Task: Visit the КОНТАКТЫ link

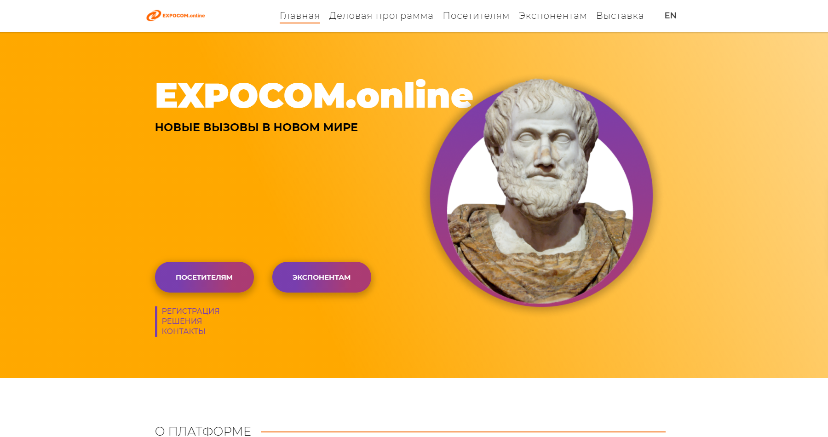Action: click(184, 331)
